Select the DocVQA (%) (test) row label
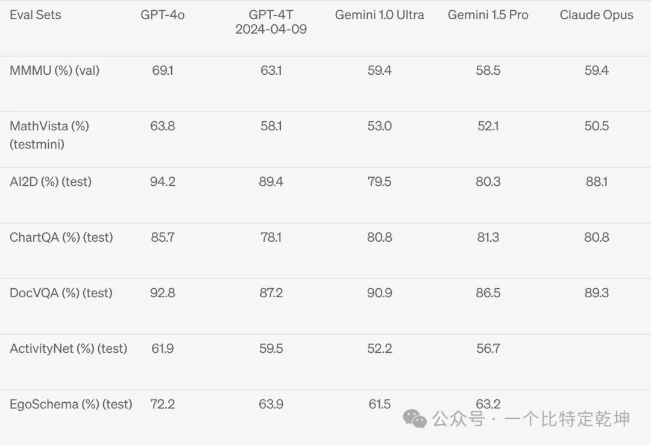651x445 pixels. click(61, 293)
